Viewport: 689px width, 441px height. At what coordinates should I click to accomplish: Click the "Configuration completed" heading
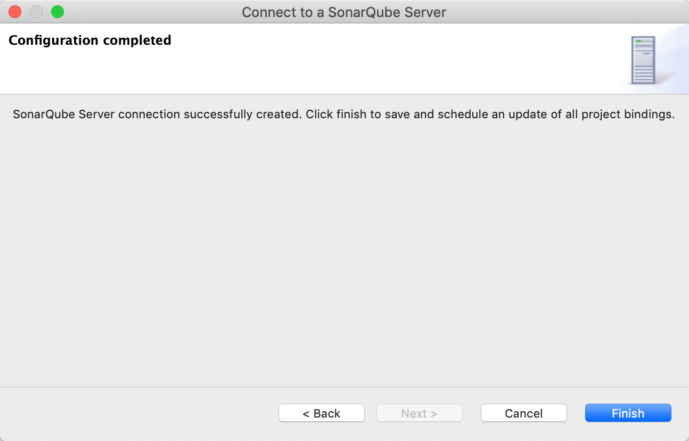pos(90,40)
